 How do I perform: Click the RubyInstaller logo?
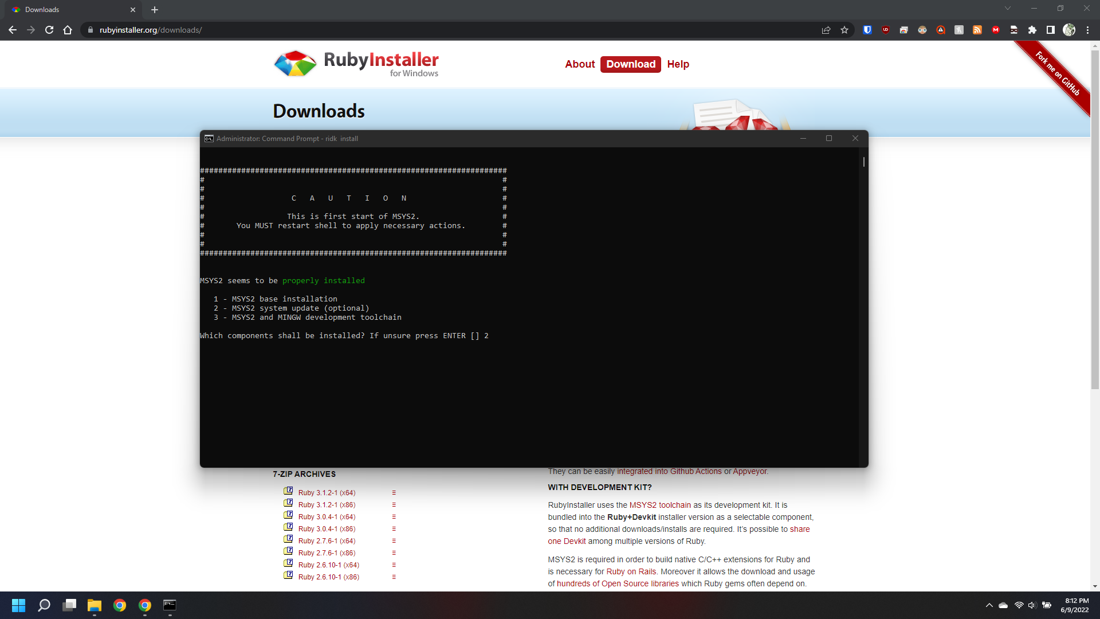[x=356, y=63]
